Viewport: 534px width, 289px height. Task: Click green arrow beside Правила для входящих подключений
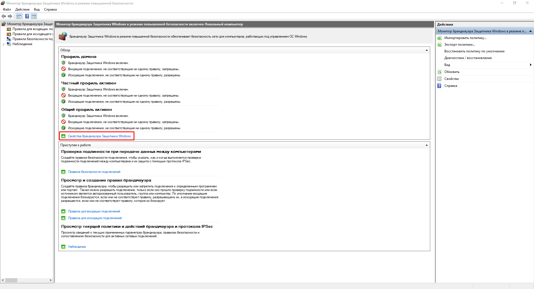click(63, 211)
